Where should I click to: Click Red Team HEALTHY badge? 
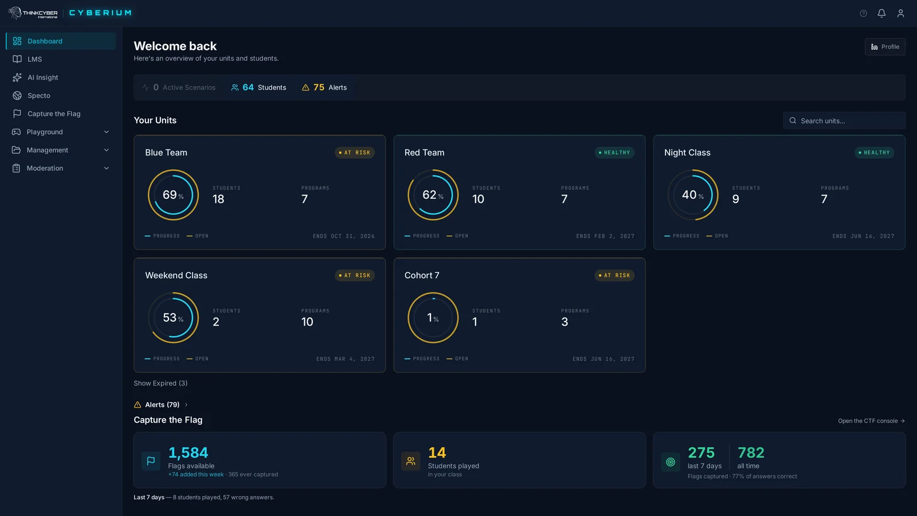(614, 153)
